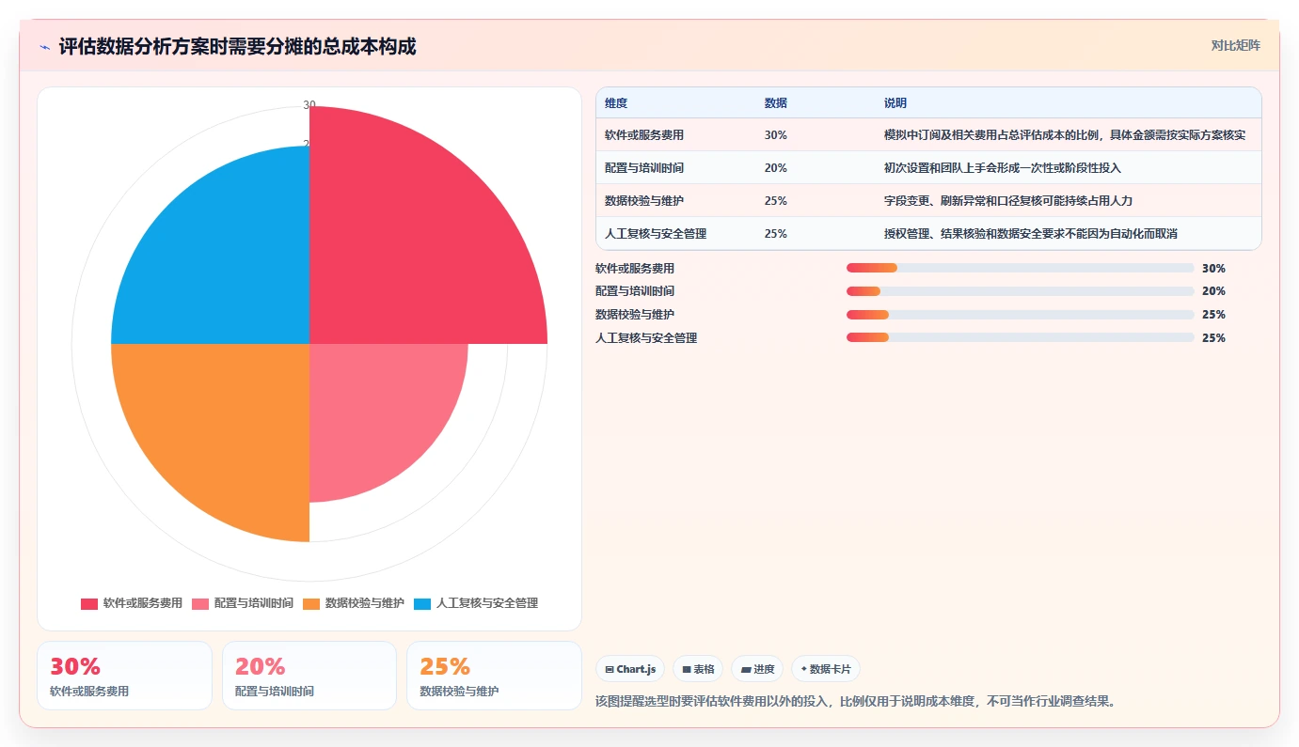Click the 30 axis label atop the chart
The image size is (1299, 747).
point(309,105)
